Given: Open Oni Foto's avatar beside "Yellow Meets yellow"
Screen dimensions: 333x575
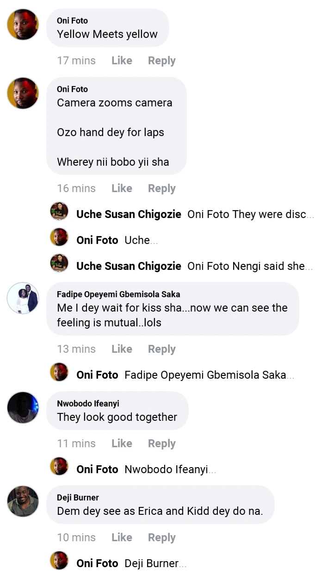Looking at the screenshot, I should click(x=23, y=25).
